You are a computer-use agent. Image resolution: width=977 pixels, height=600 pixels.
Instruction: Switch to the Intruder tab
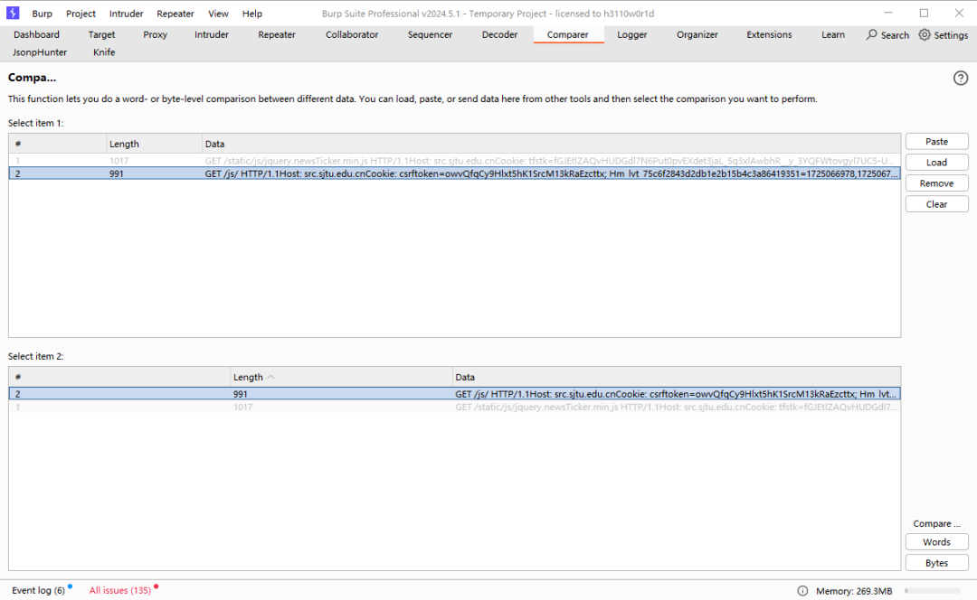211,35
